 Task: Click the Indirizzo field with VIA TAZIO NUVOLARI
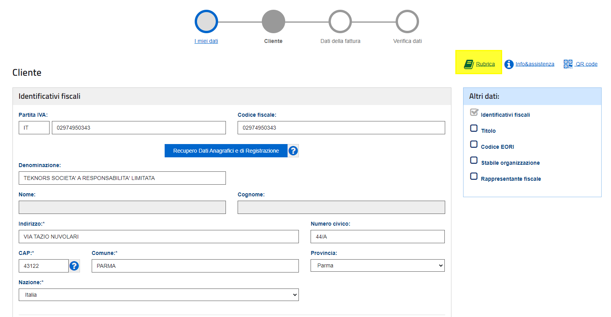(159, 237)
